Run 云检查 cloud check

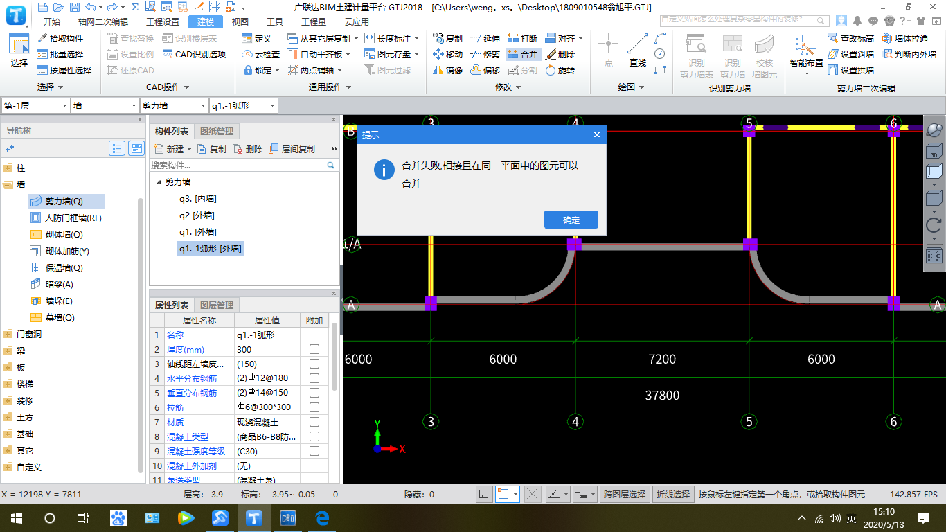pos(261,54)
